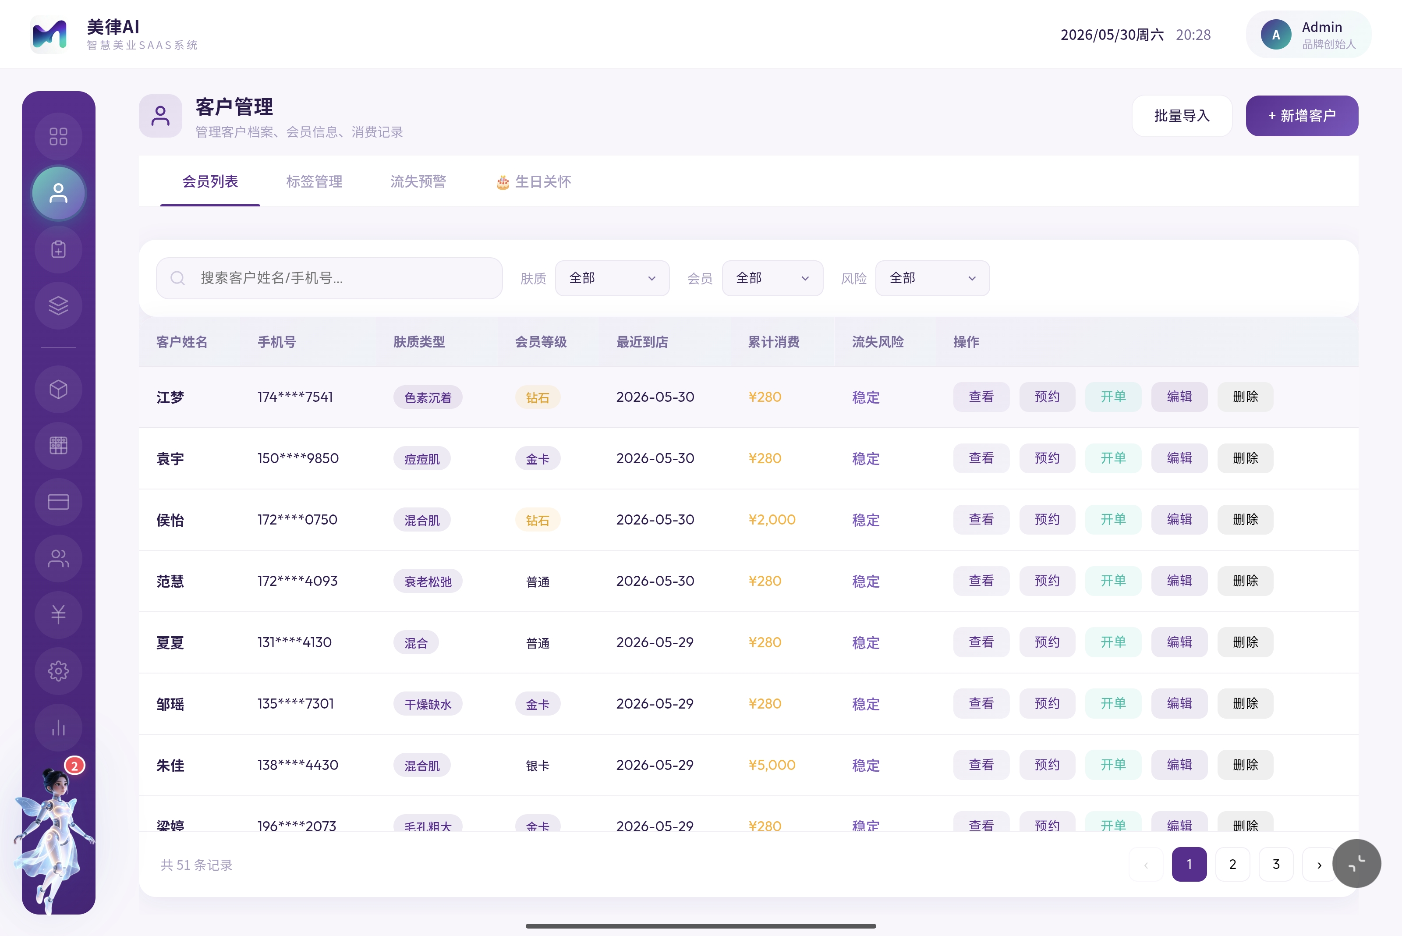Focus the customer name/phone search field
This screenshot has height=936, width=1402.
click(329, 278)
